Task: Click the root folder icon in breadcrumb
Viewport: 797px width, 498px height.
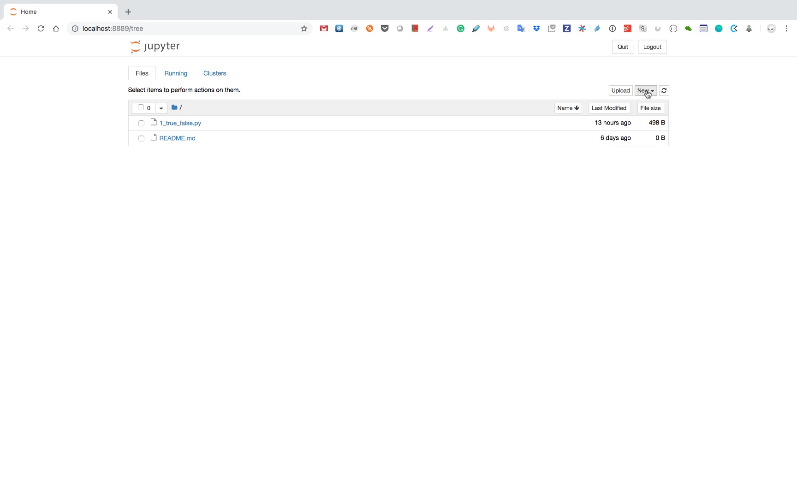Action: click(x=174, y=107)
